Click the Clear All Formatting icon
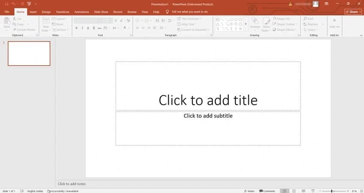This screenshot has width=364, height=193. coord(128,21)
